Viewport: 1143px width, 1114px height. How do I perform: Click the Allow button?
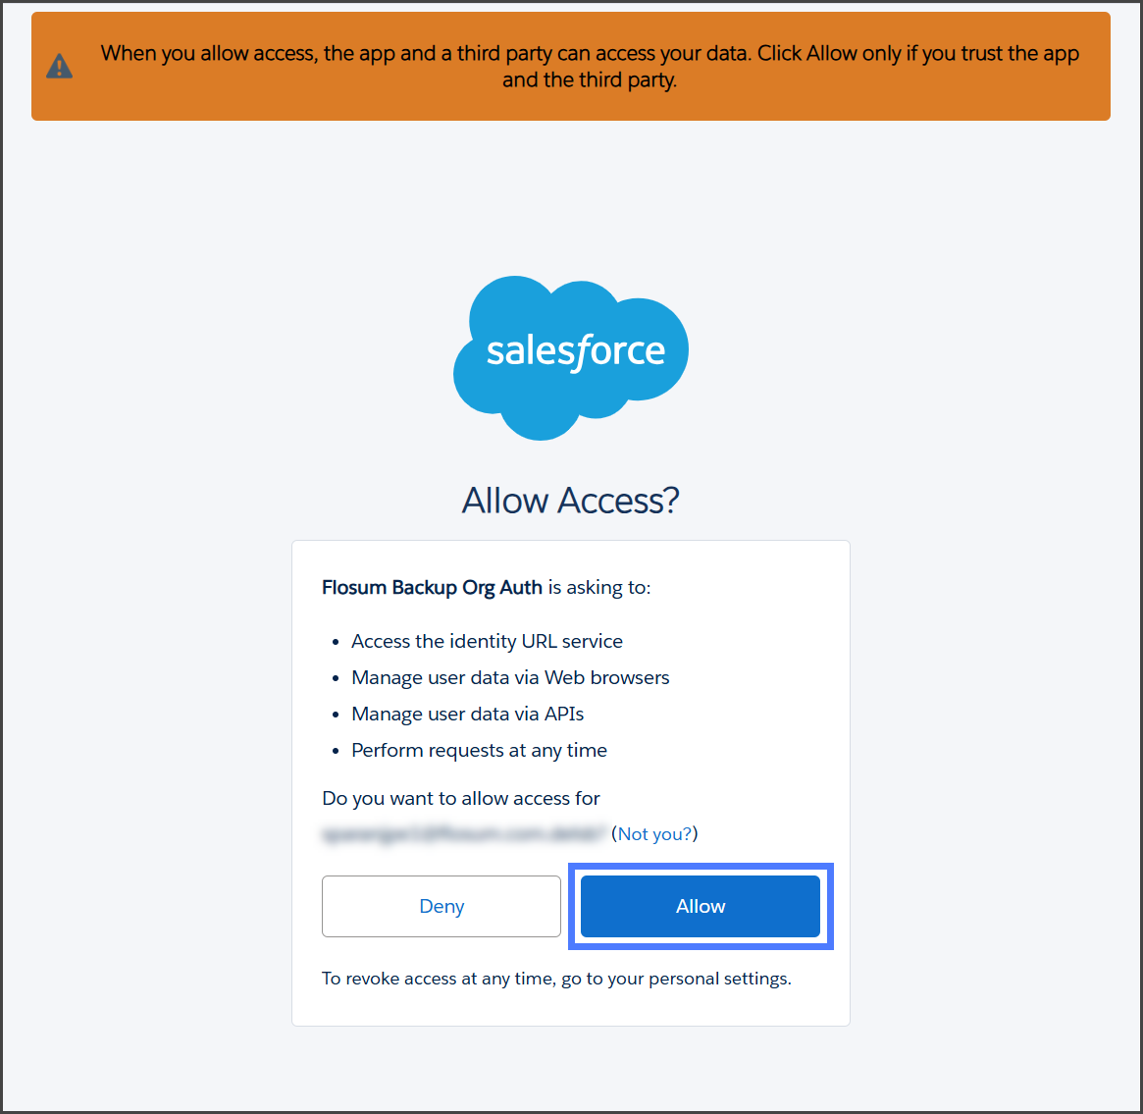[700, 906]
